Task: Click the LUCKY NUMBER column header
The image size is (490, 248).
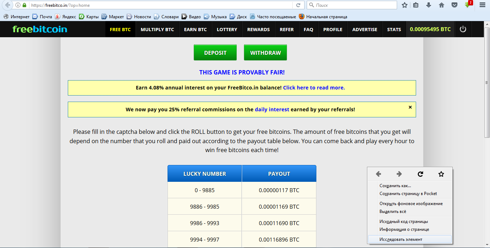Action: pos(204,174)
